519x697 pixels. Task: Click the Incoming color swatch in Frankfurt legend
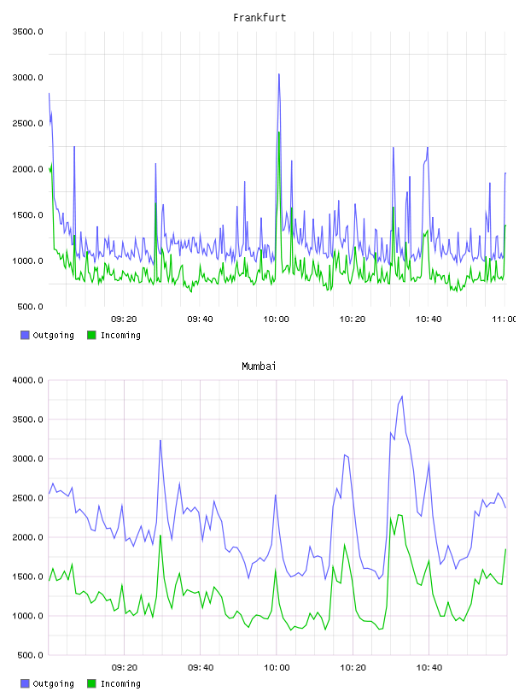tap(91, 335)
